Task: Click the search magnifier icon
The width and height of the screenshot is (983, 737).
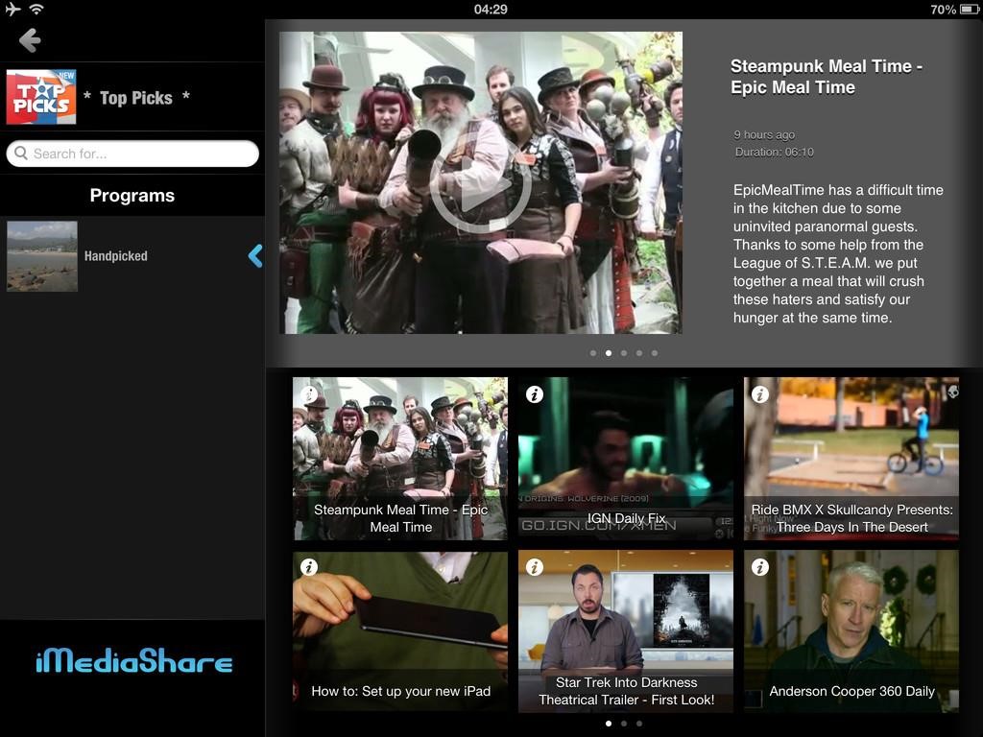Action: pyautogui.click(x=21, y=154)
